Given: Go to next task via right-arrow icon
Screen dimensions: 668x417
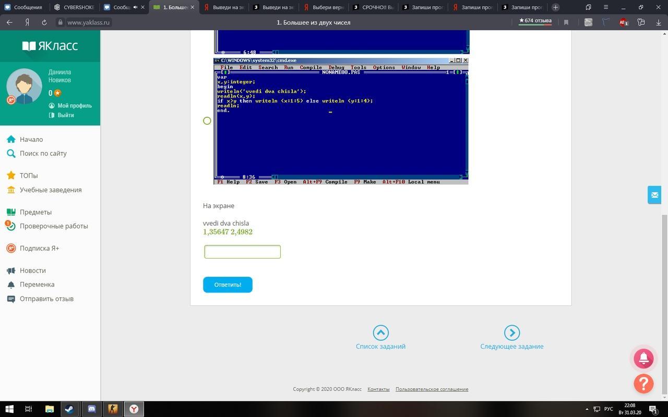Looking at the screenshot, I should (511, 333).
